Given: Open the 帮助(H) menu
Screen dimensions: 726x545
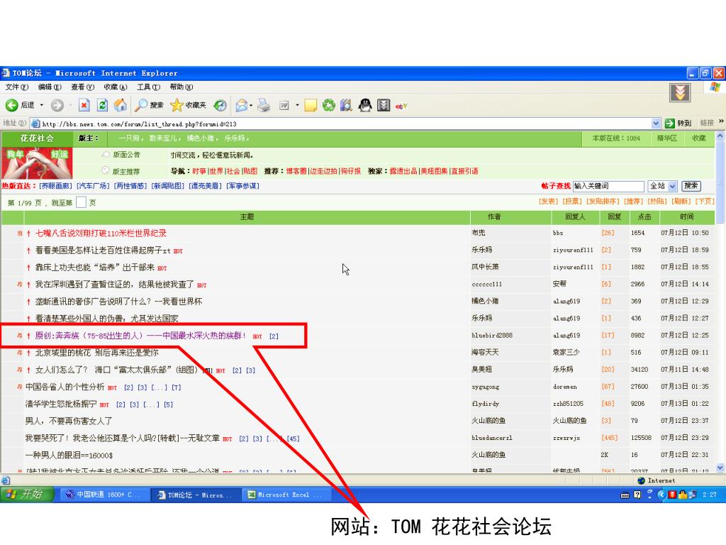Looking at the screenshot, I should tap(181, 87).
